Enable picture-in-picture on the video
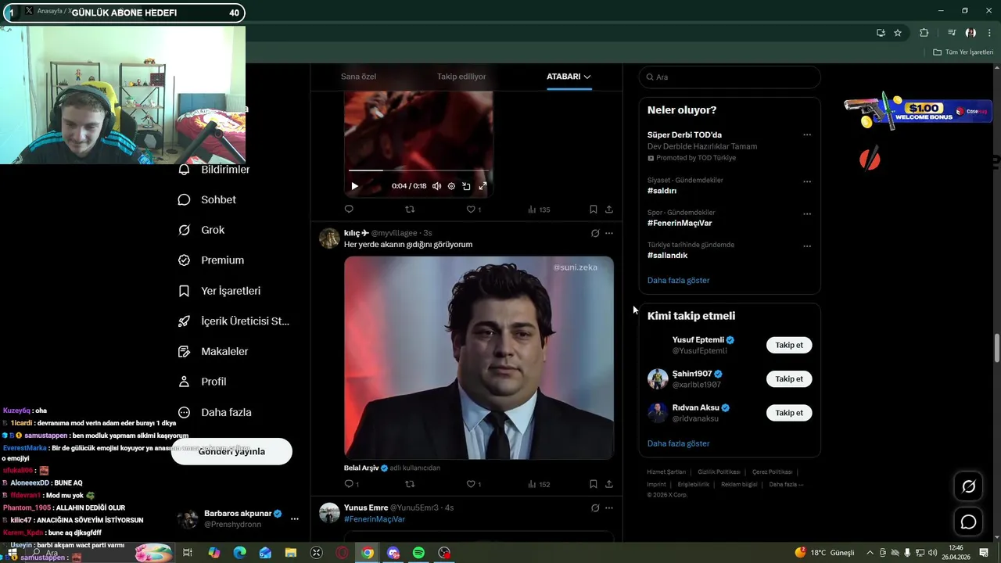Image resolution: width=1001 pixels, height=563 pixels. tap(466, 186)
